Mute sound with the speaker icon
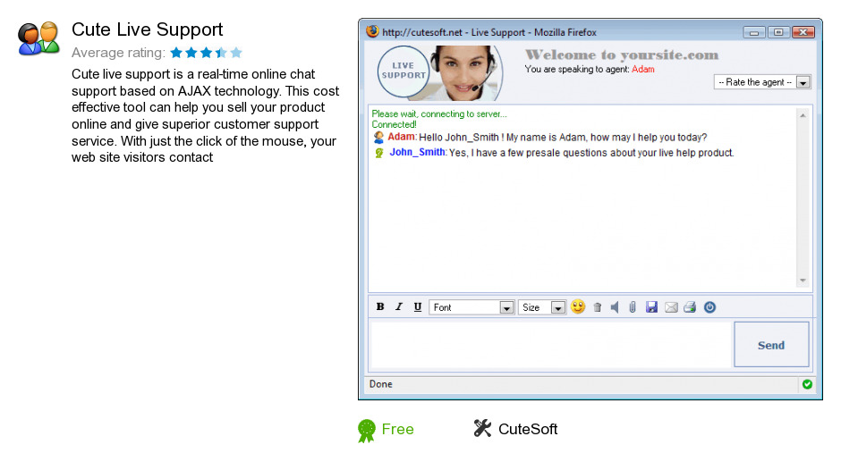Screen dimensions: 841x470 tap(615, 307)
